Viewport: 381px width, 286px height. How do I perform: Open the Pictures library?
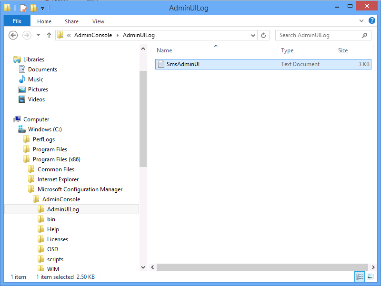coord(38,89)
